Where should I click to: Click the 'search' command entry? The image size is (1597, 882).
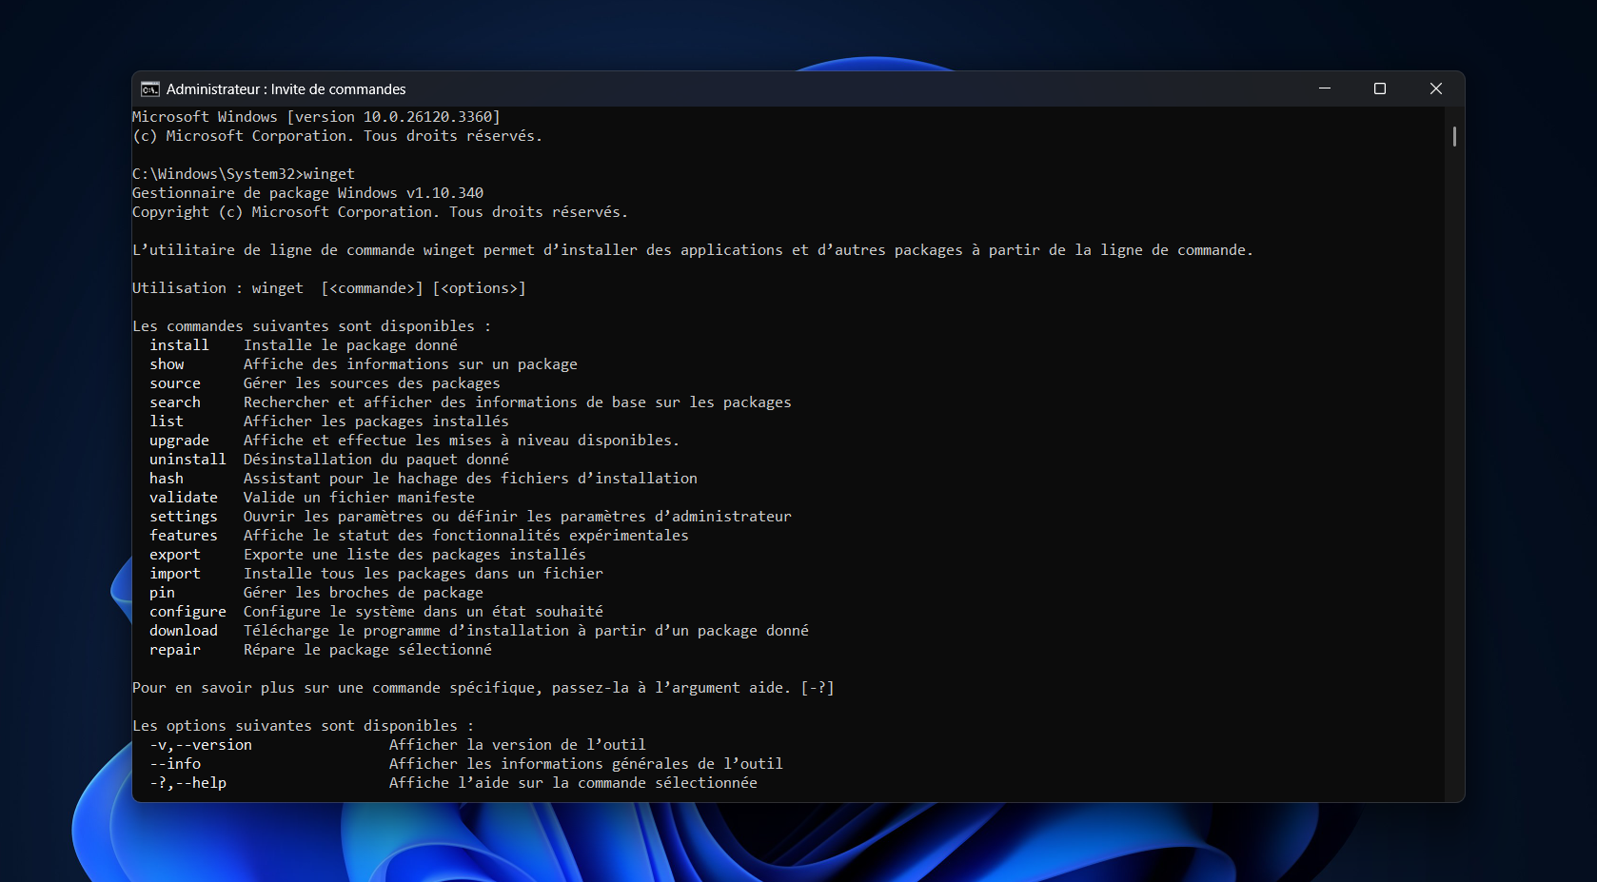click(175, 402)
